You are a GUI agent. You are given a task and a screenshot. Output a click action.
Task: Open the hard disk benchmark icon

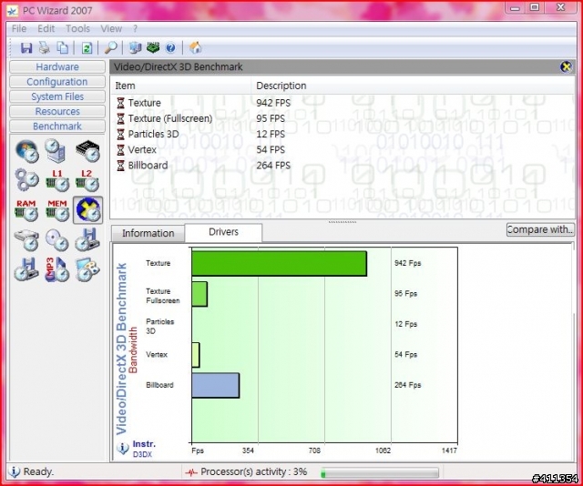26,240
